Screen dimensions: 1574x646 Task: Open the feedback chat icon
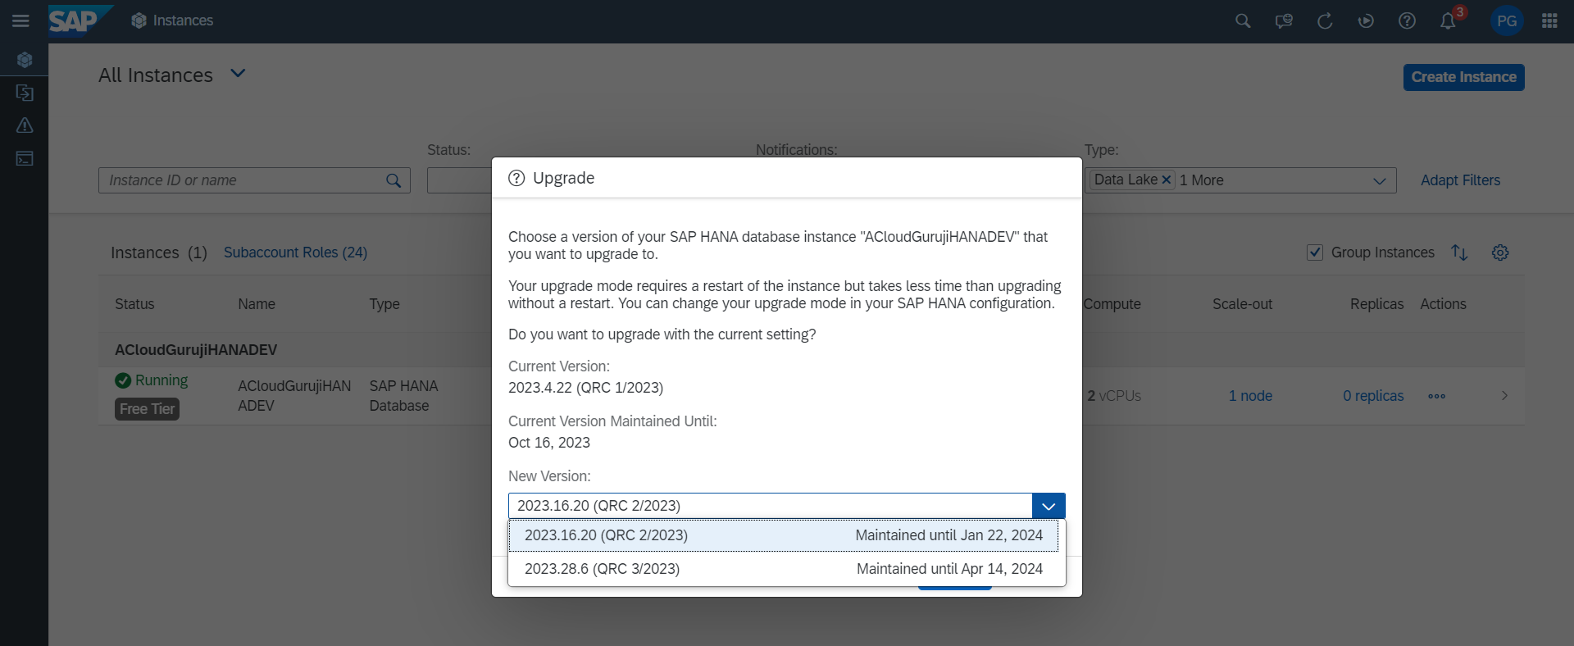pyautogui.click(x=1284, y=20)
